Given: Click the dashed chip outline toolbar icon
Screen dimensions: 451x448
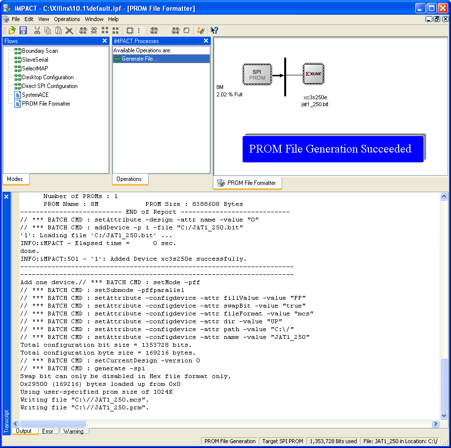Looking at the screenshot, I should [186, 30].
